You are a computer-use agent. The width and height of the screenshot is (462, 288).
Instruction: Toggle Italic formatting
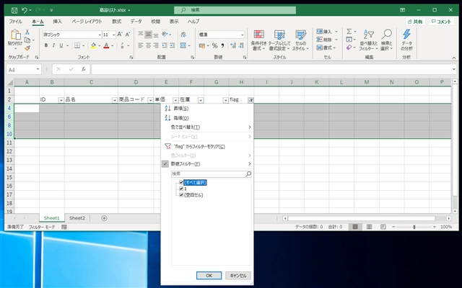[x=53, y=45]
